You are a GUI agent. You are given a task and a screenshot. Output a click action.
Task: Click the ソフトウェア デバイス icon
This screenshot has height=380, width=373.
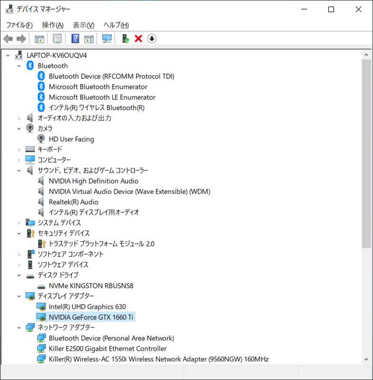[x=30, y=265]
